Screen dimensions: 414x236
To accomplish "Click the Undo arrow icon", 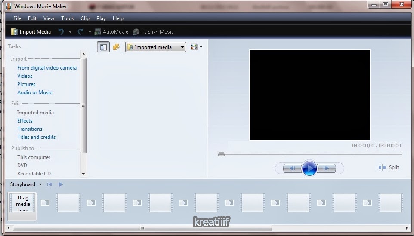I will coord(61,32).
